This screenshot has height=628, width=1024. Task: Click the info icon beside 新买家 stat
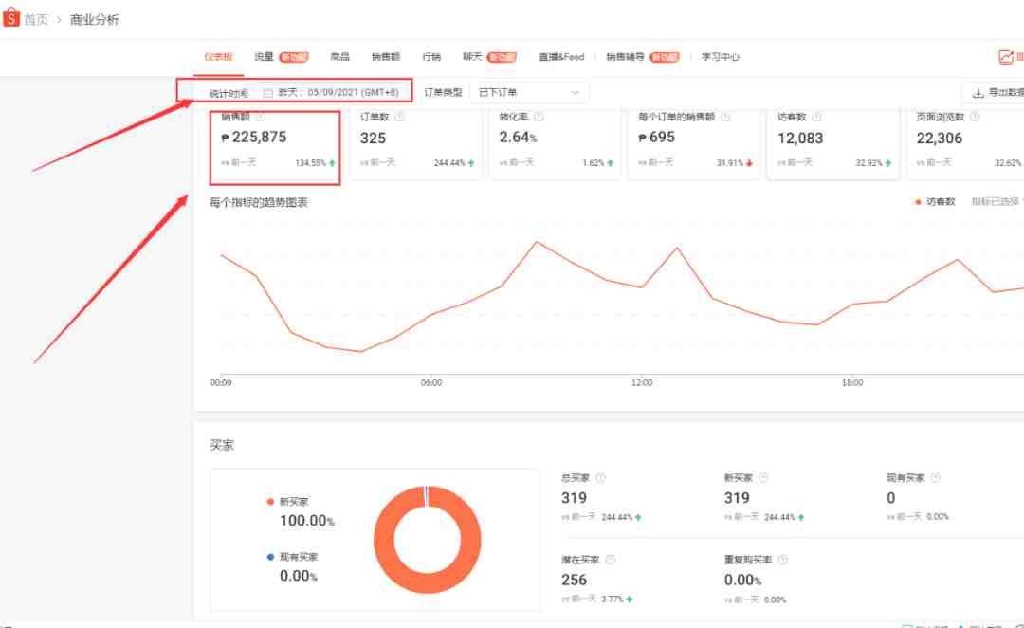pyautogui.click(x=763, y=478)
